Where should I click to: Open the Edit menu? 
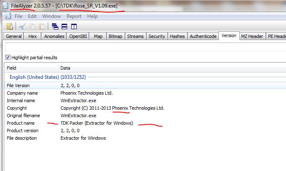[x=32, y=16]
